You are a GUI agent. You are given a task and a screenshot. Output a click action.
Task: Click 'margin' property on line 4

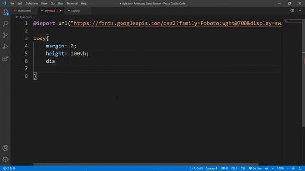click(x=55, y=46)
